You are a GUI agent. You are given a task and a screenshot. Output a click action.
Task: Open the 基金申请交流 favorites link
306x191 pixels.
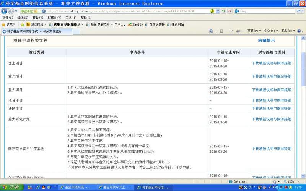(106, 24)
